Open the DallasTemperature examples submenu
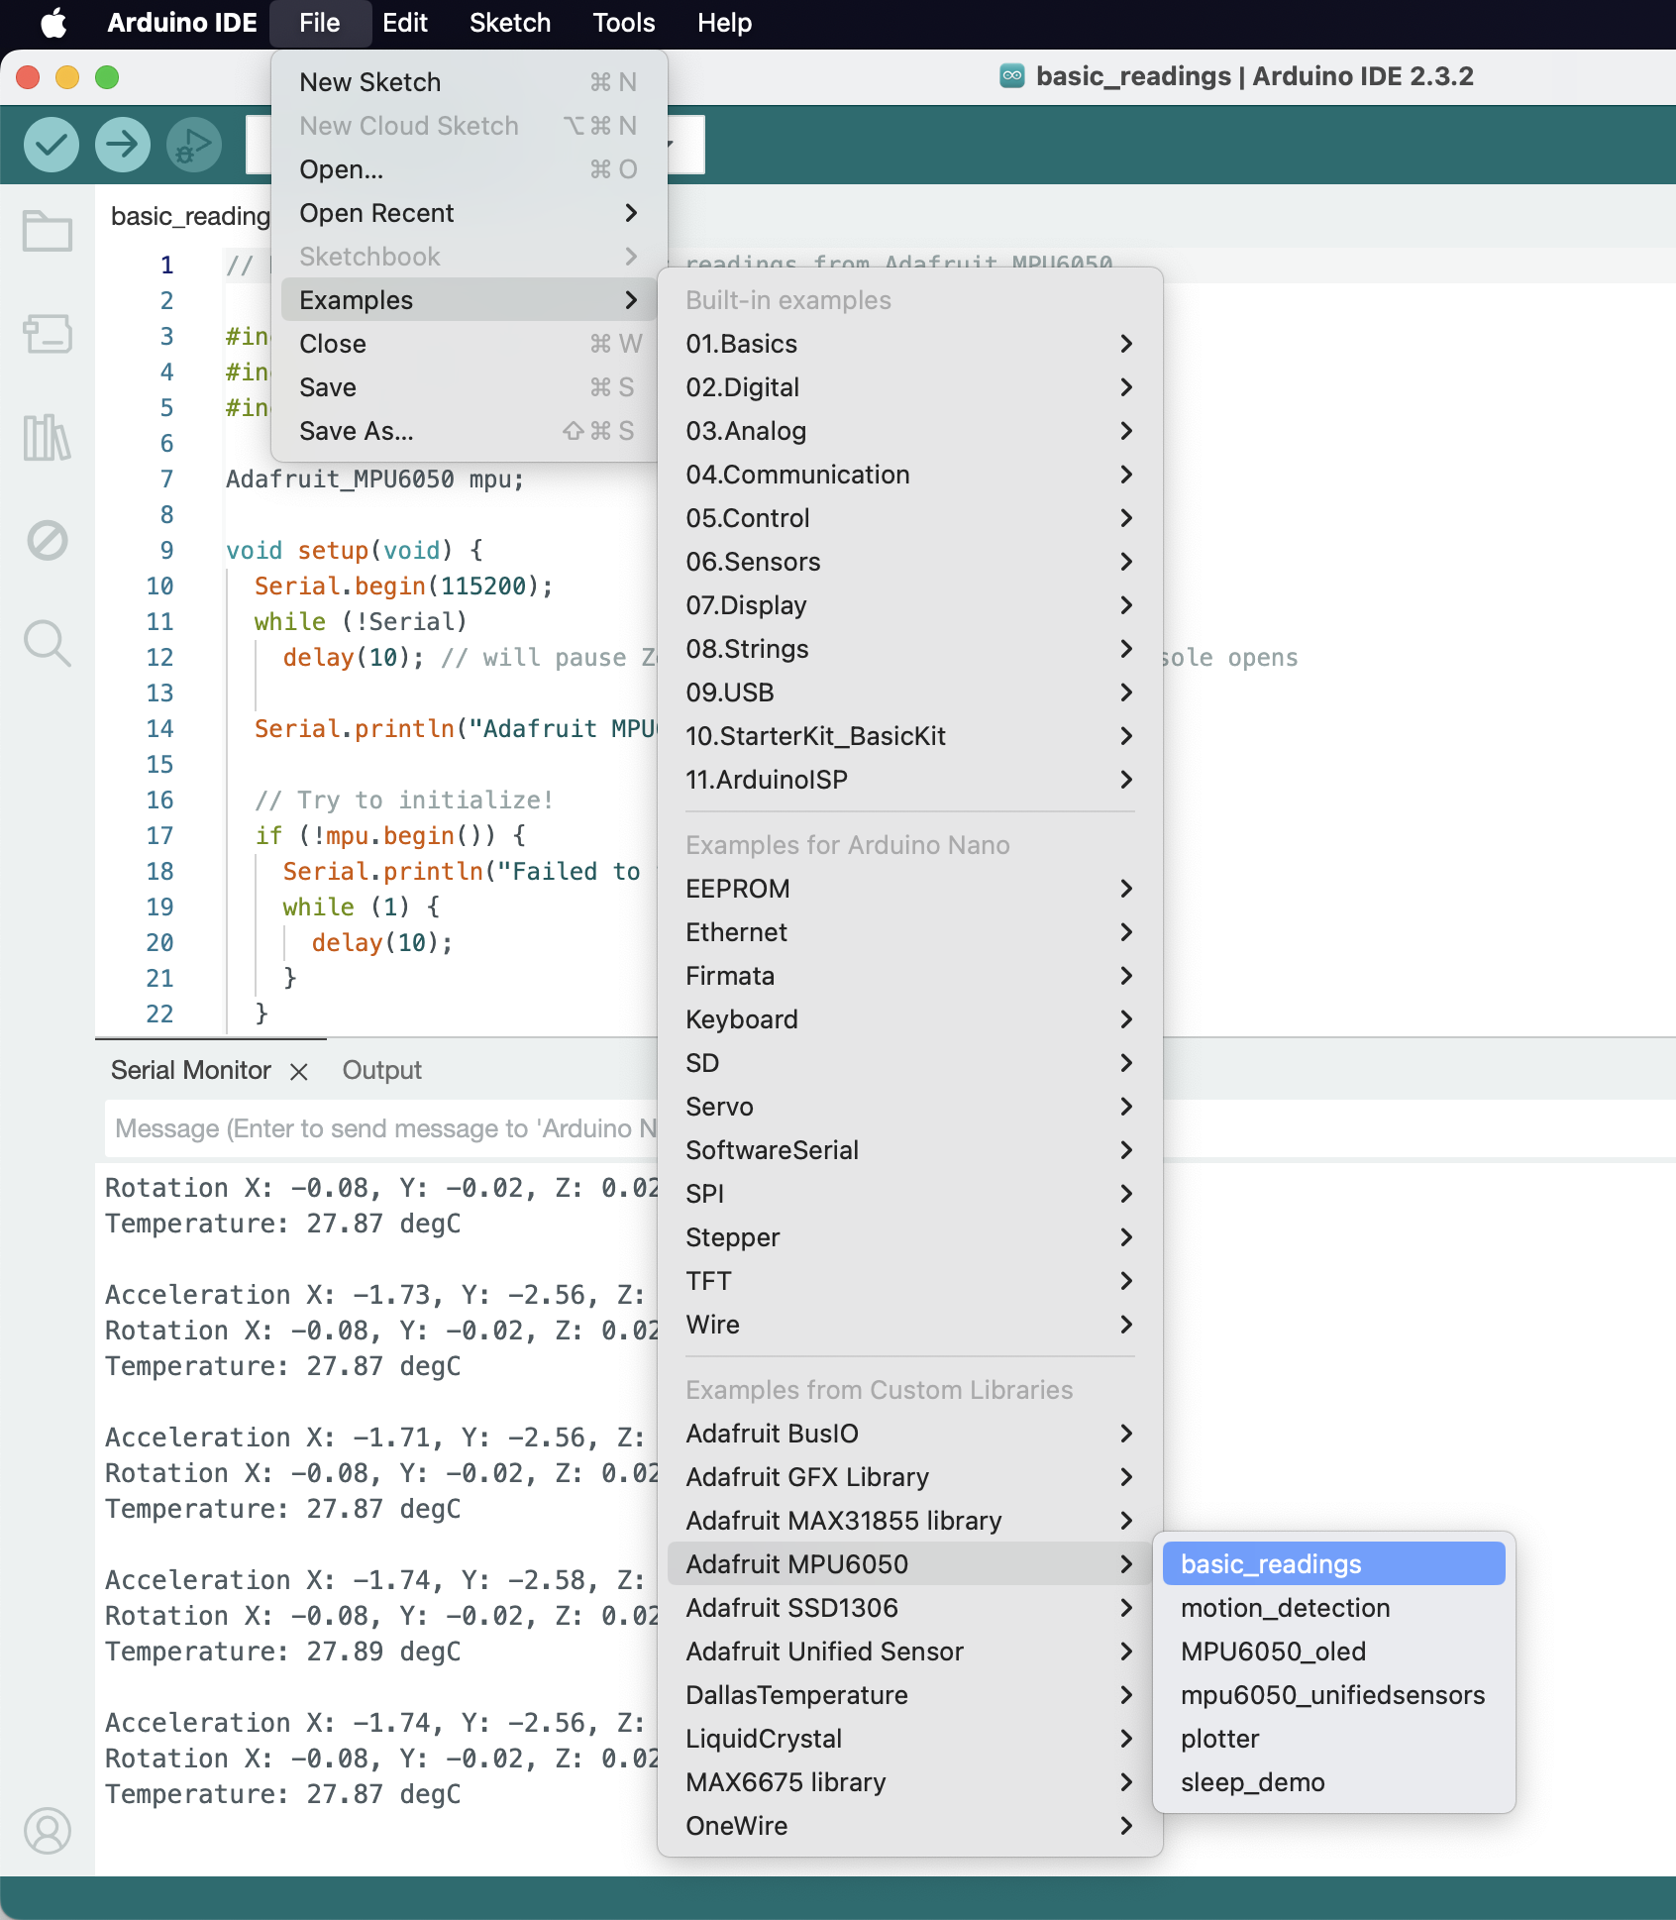This screenshot has width=1676, height=1920. (909, 1695)
